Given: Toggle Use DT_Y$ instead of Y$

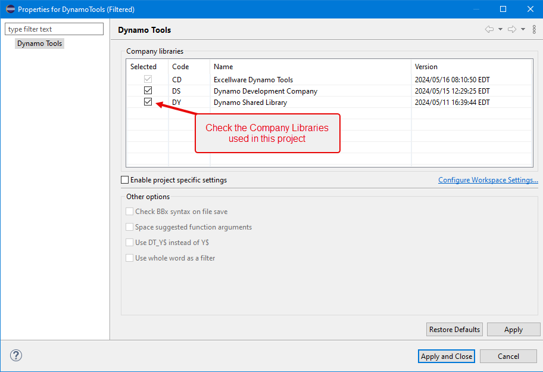Looking at the screenshot, I should pyautogui.click(x=130, y=243).
